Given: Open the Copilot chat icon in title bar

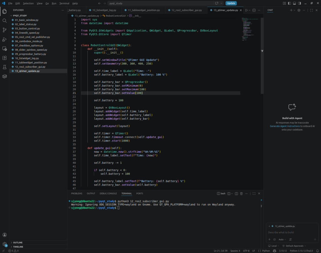Looking at the screenshot, I should coord(217,3).
